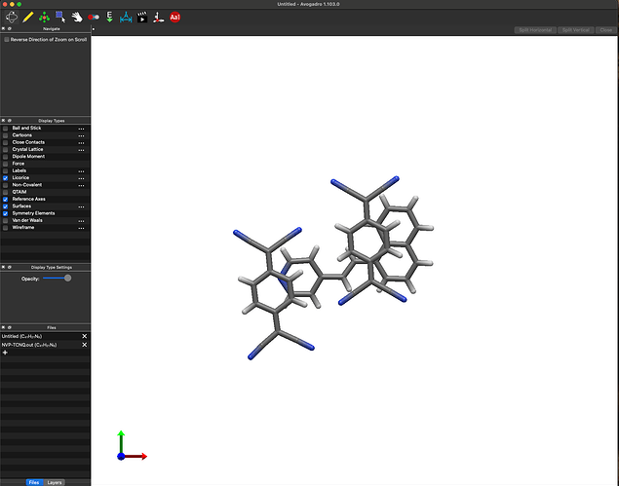Enable Ball and Stick display
Viewport: 619px width, 486px height.
[5, 129]
